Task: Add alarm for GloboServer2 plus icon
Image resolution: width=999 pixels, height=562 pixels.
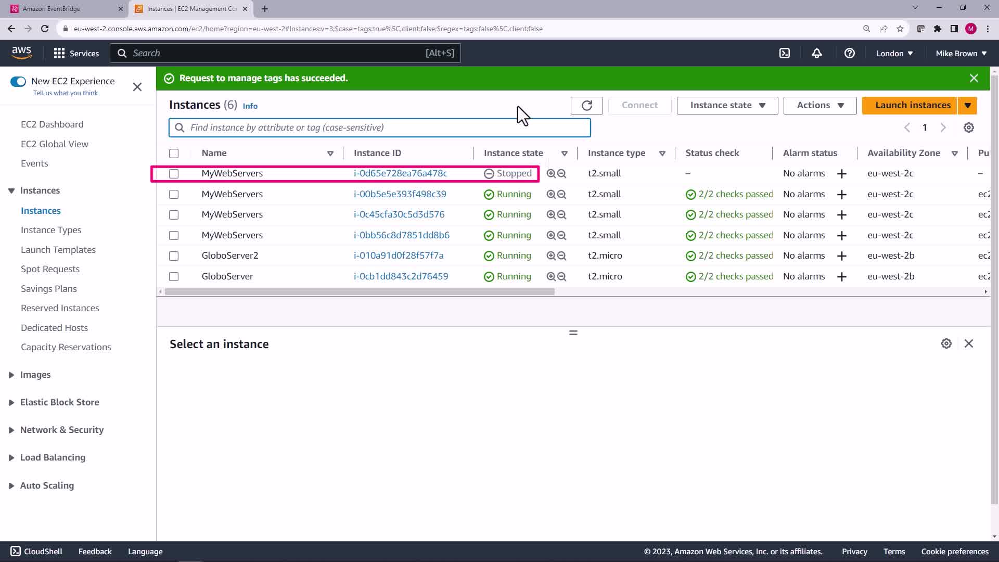Action: pos(841,256)
